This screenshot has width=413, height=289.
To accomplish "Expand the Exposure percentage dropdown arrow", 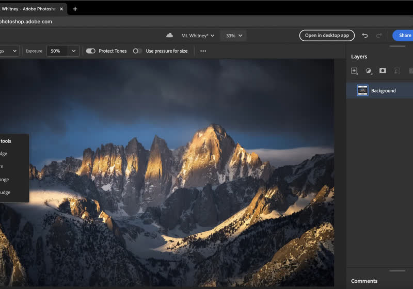I will [73, 51].
